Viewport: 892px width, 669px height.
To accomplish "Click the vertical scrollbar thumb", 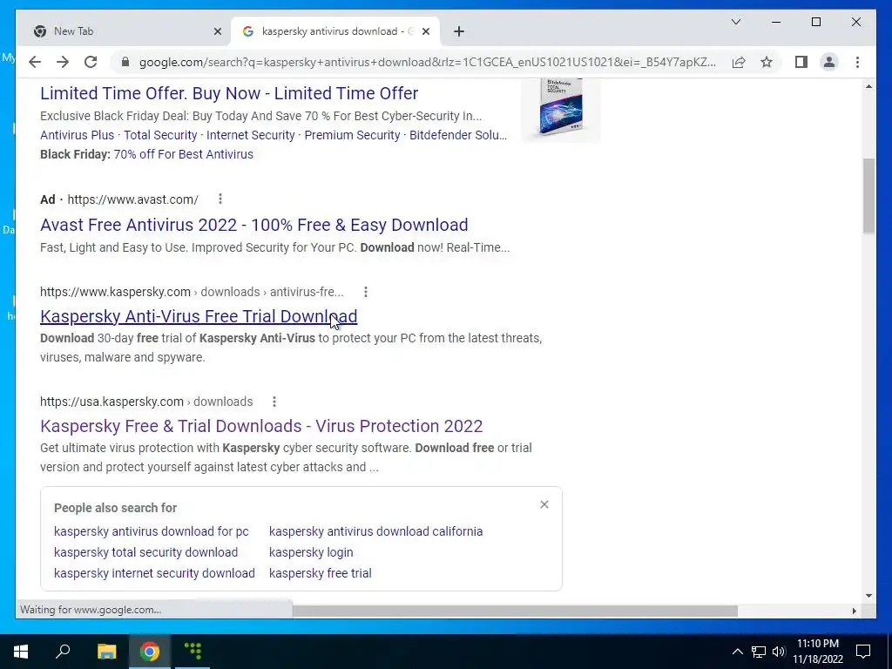I will [x=868, y=196].
